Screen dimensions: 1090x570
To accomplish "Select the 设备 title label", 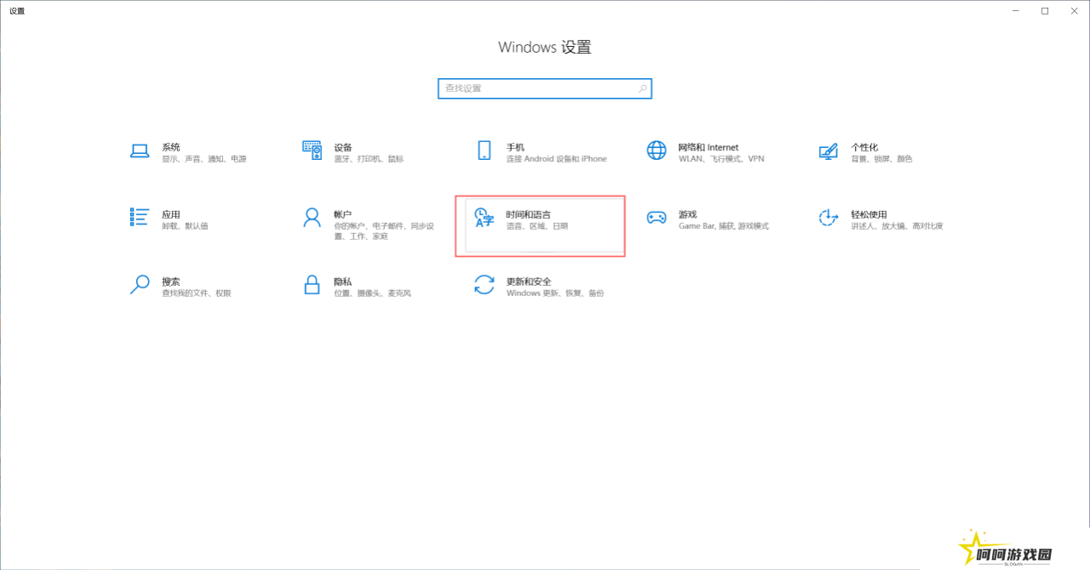I will pos(343,147).
